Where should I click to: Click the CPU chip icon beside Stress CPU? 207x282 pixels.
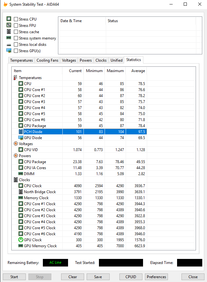pyautogui.click(x=9, y=19)
